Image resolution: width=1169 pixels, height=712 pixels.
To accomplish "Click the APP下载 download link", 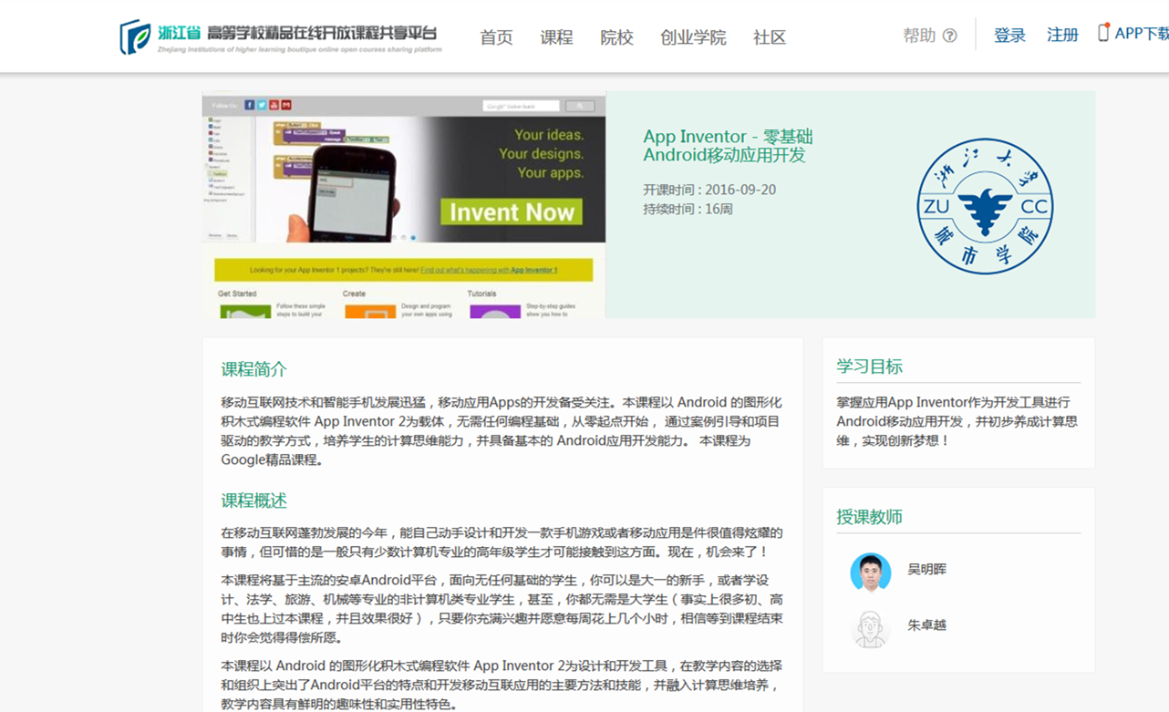I will (1141, 34).
